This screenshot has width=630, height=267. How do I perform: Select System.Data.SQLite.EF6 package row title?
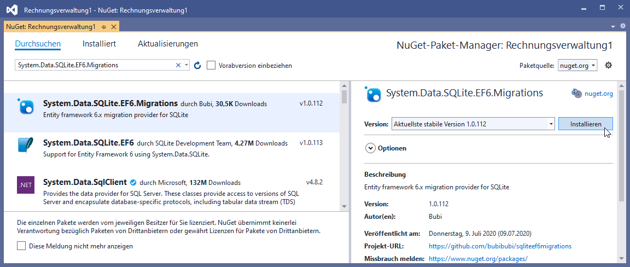coord(89,143)
